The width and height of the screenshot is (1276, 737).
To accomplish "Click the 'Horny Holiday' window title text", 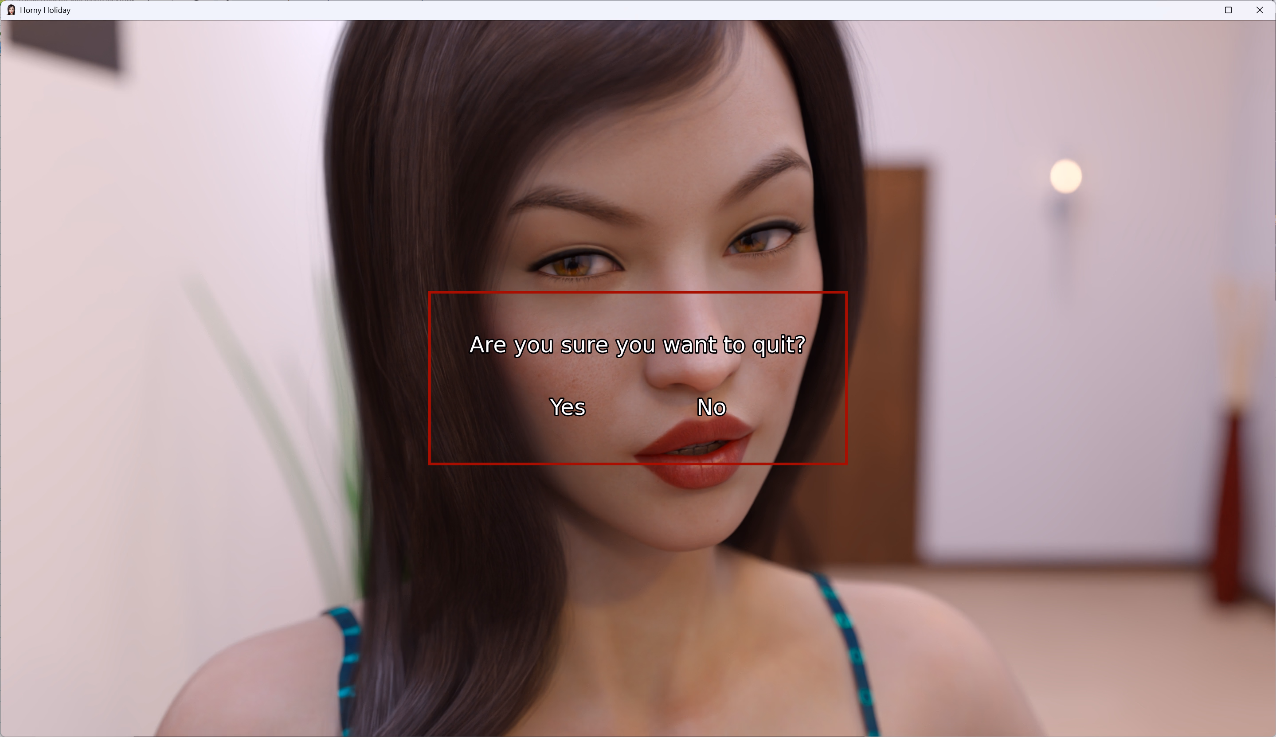I will 45,10.
